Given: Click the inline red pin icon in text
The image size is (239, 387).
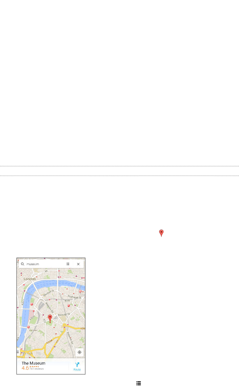Looking at the screenshot, I should click(161, 233).
